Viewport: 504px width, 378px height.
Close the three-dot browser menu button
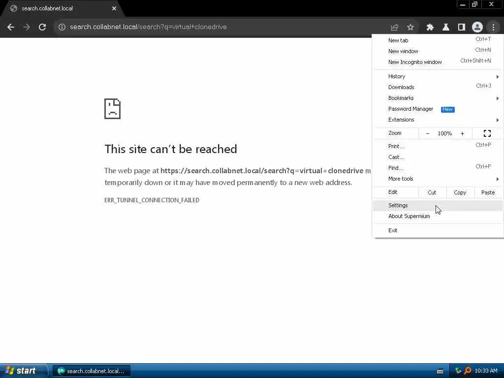point(493,27)
